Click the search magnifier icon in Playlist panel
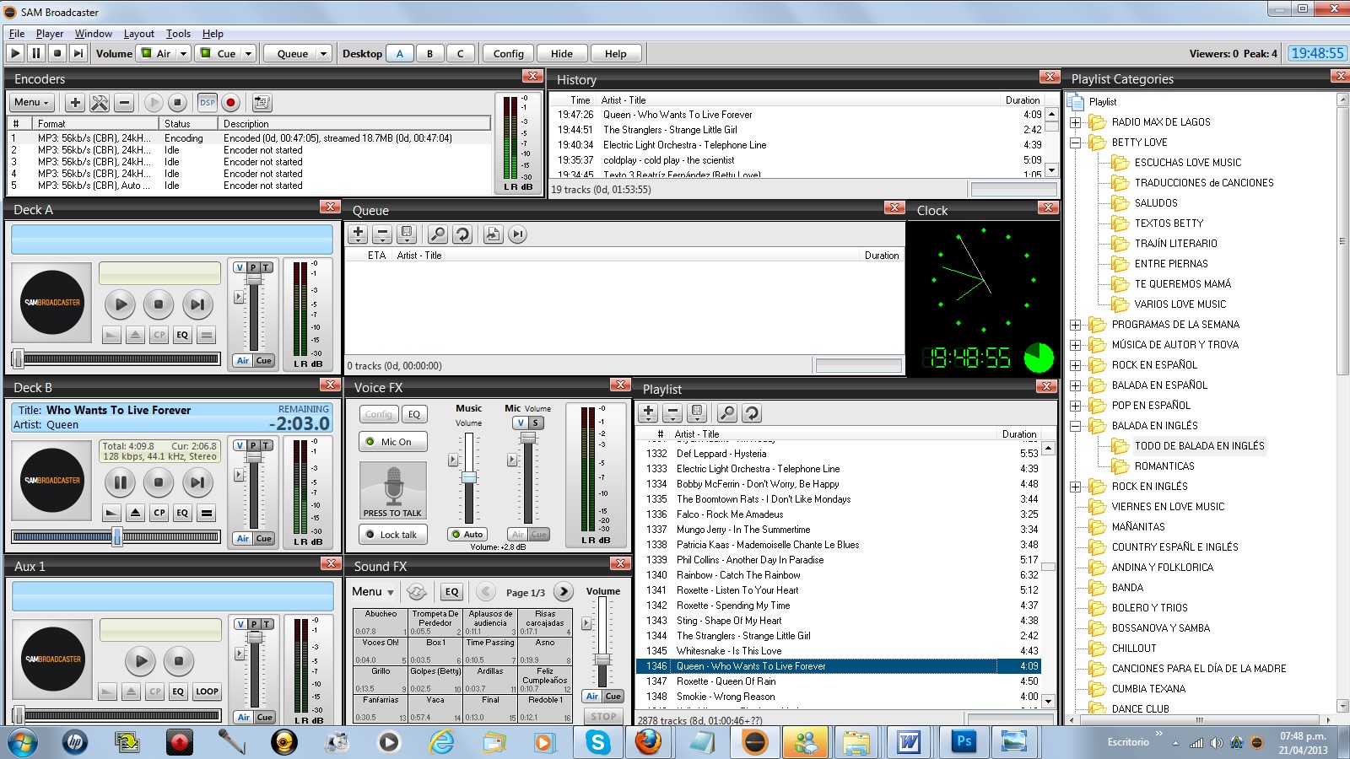The width and height of the screenshot is (1350, 759). [726, 413]
